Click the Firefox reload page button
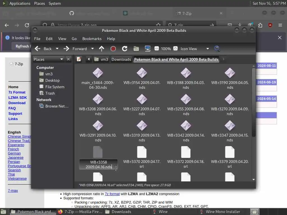This screenshot has width=287, height=215. 27,25
